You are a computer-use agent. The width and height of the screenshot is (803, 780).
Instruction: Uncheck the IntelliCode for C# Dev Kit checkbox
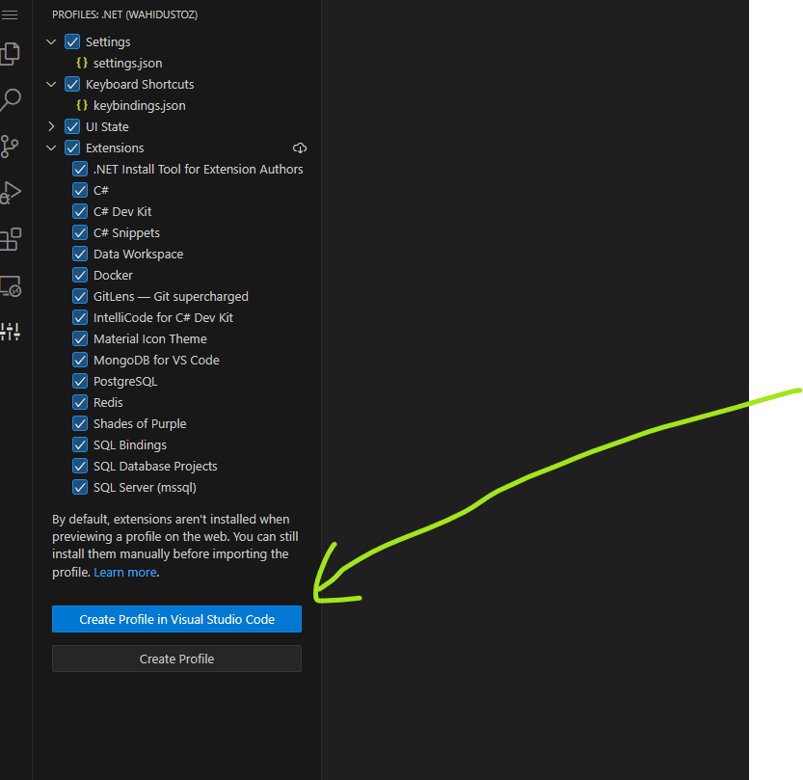[80, 317]
